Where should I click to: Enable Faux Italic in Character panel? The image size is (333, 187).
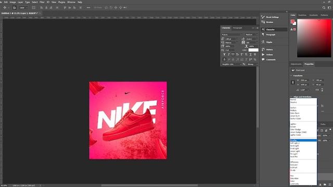pos(229,55)
